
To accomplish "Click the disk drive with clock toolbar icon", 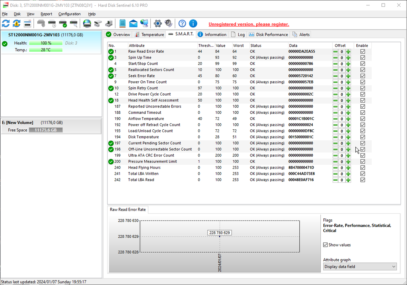I will (x=52, y=24).
